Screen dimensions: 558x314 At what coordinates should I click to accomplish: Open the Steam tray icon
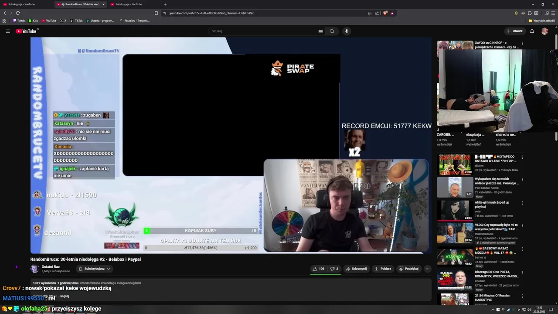point(508,310)
